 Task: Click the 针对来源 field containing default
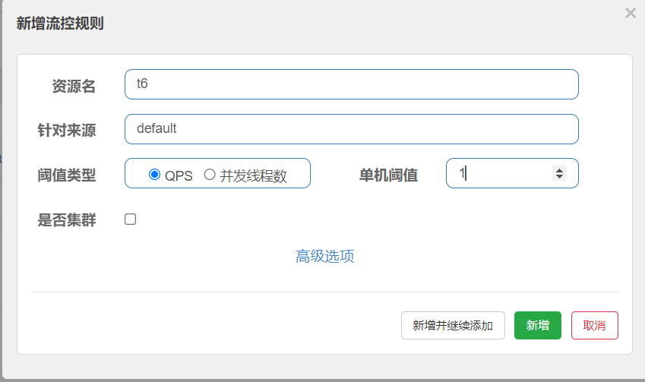[351, 129]
